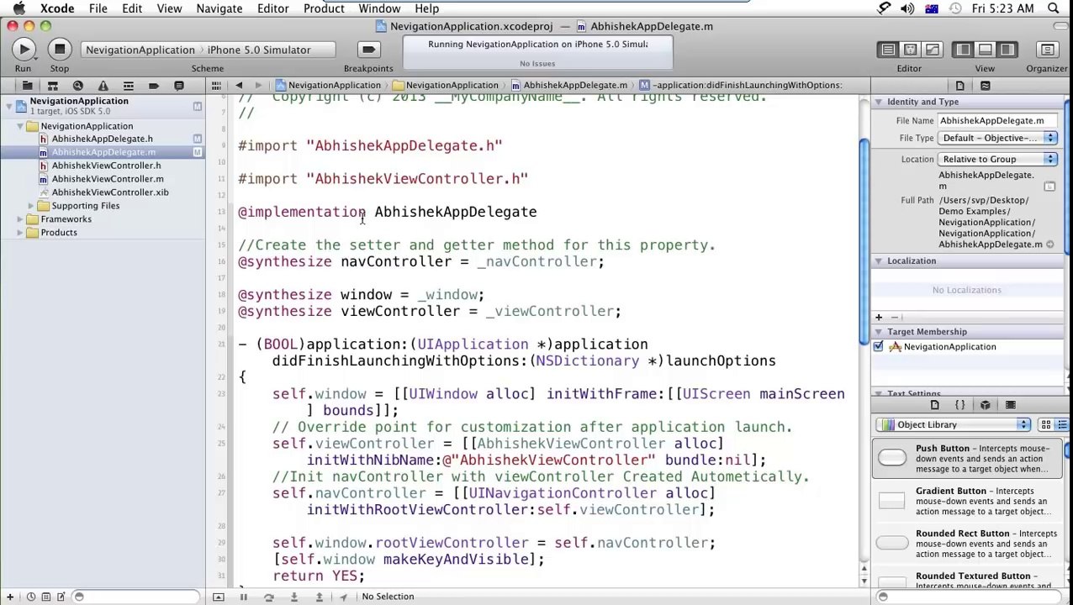
Task: Select the Assistant editor
Action: tap(910, 50)
